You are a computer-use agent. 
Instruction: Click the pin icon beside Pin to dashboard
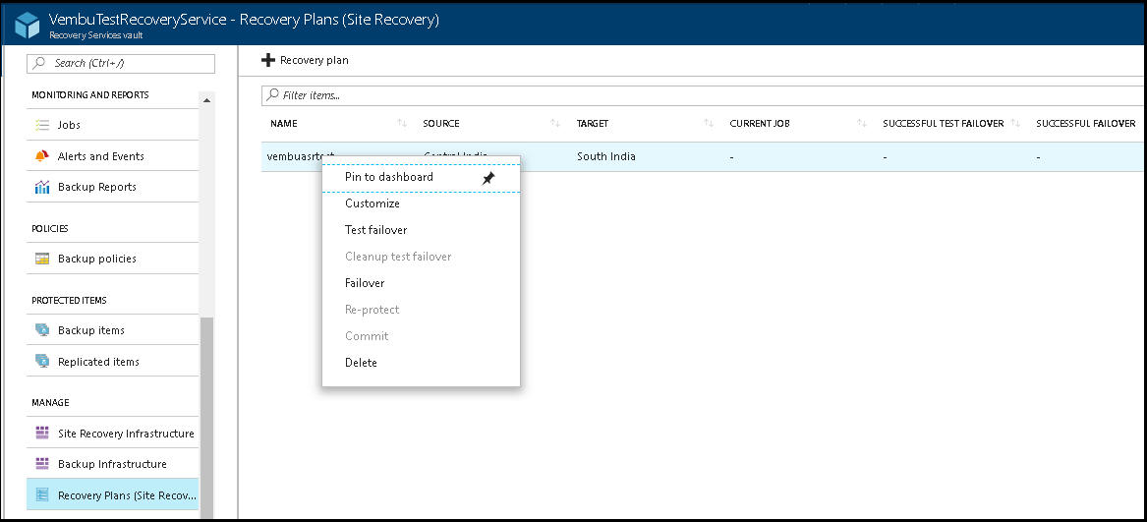click(x=488, y=178)
